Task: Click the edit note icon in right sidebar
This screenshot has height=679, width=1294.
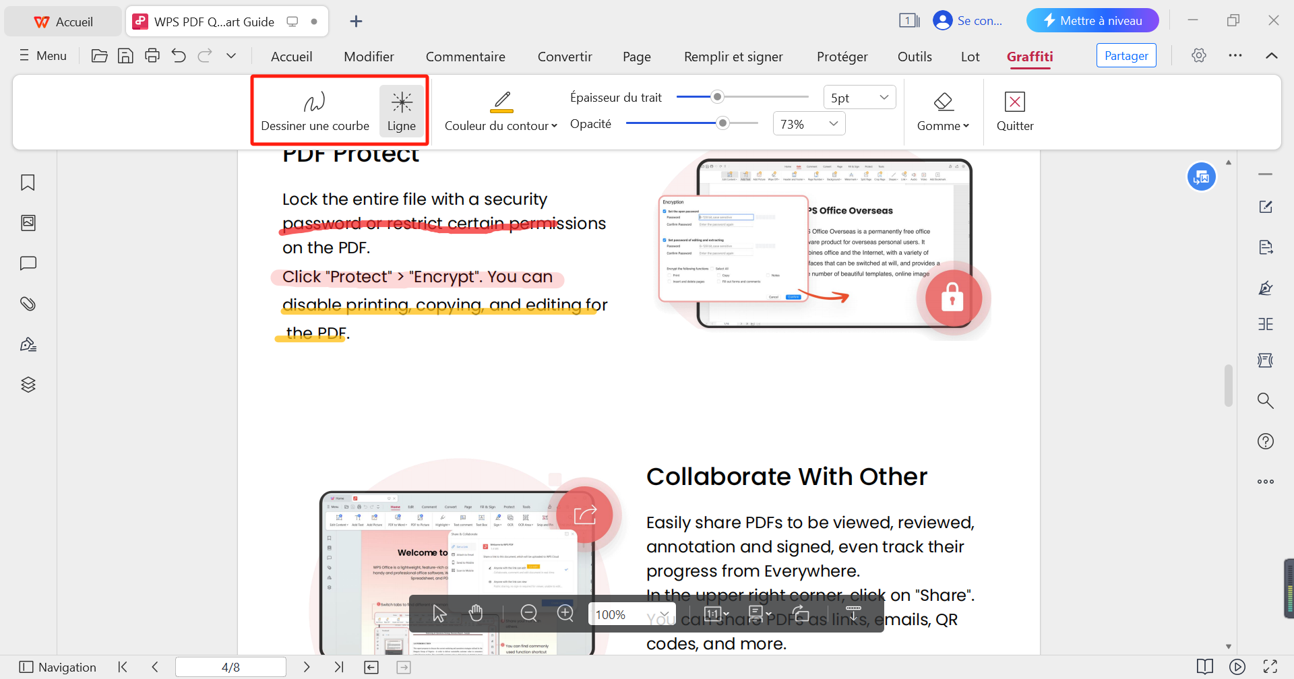Action: pyautogui.click(x=1266, y=207)
